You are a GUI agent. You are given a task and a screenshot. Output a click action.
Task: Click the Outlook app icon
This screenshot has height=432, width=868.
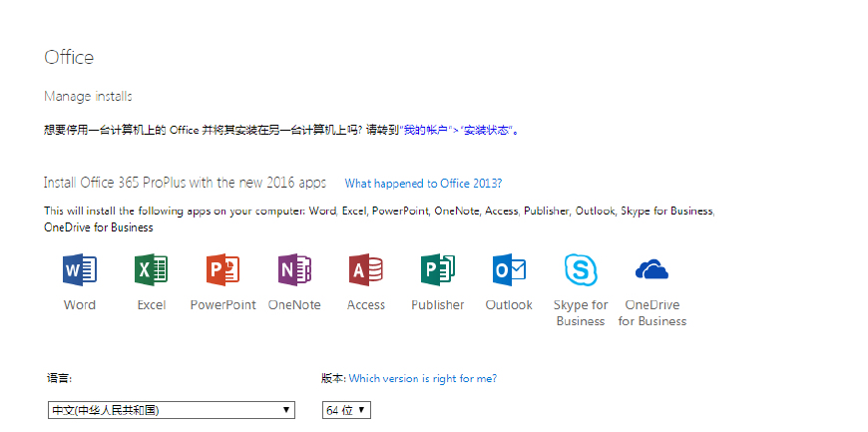509,269
